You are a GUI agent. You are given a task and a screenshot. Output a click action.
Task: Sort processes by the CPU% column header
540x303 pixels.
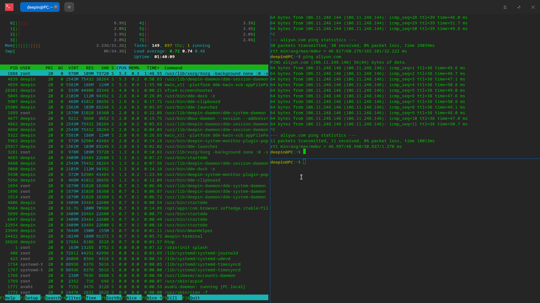pyautogui.click(x=121, y=68)
